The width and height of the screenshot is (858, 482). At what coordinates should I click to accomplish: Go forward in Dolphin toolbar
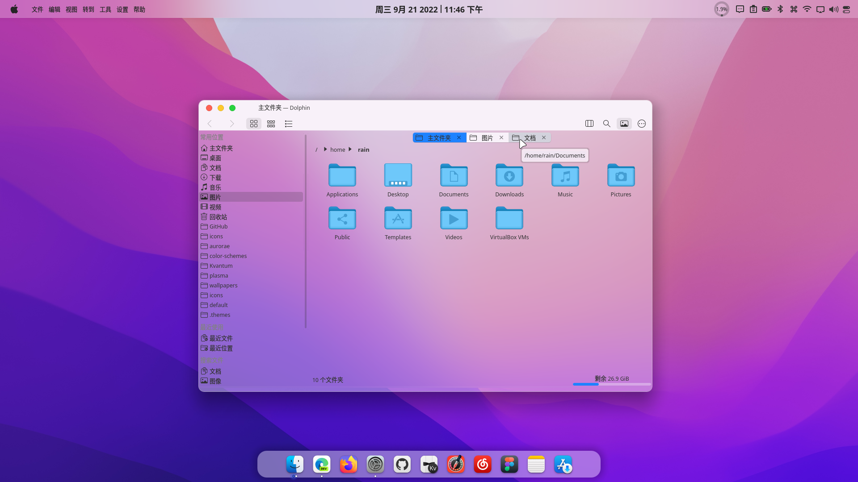[x=231, y=124]
